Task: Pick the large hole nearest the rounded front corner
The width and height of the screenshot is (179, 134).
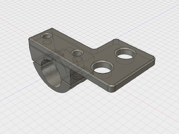Action: [x=102, y=67]
